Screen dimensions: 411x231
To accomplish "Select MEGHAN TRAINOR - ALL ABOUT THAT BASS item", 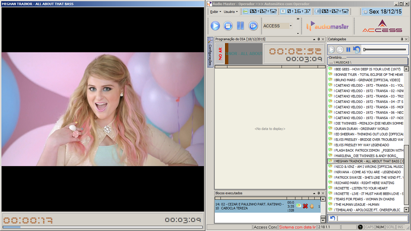I will click(365, 161).
